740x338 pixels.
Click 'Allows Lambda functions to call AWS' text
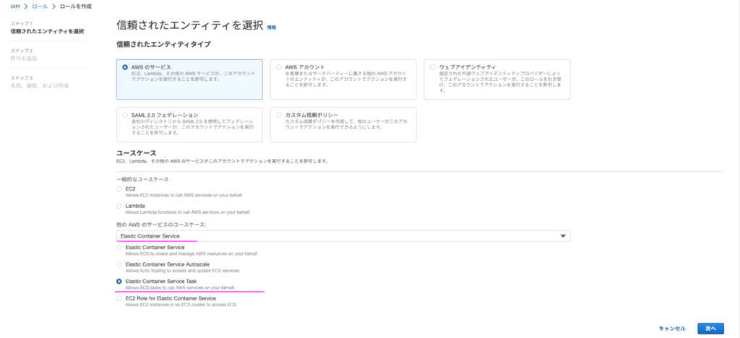[188, 212]
